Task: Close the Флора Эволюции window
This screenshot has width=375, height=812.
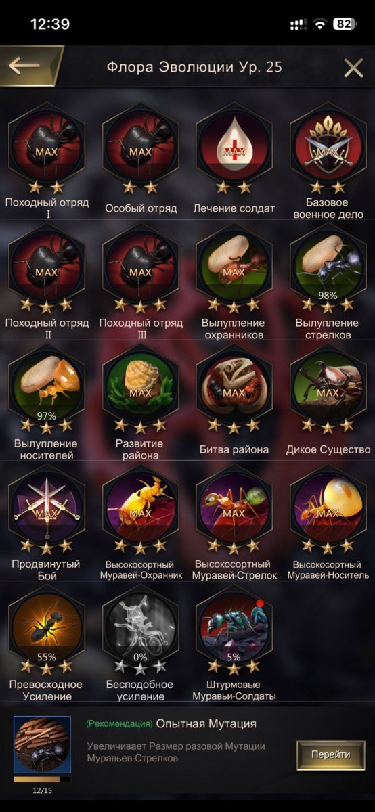Action: 353,68
